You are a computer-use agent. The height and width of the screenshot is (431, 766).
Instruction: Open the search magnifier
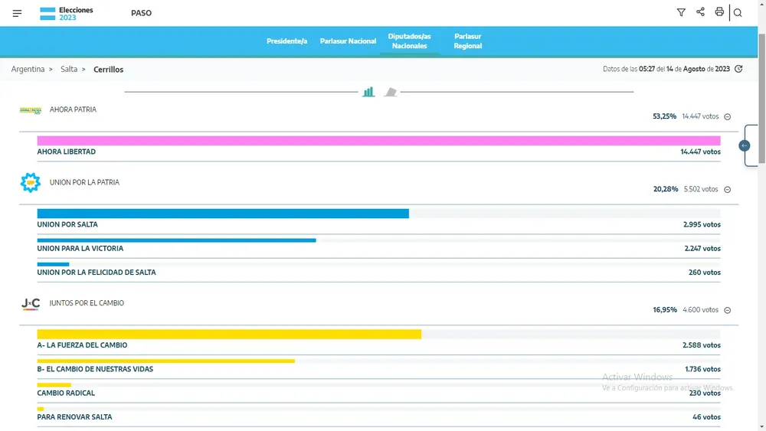click(x=738, y=13)
